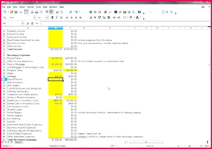Open the Help question mark icon
The image size is (212, 149).
point(139,12)
